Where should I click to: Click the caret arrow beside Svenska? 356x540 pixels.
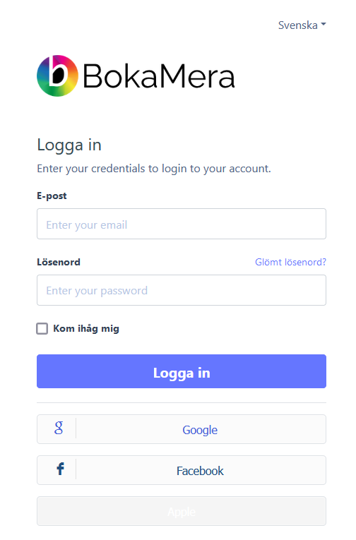[x=324, y=25]
